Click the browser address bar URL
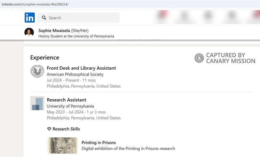 coord(35,4)
